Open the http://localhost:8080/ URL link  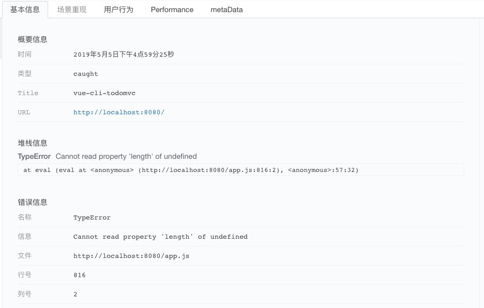pyautogui.click(x=119, y=112)
